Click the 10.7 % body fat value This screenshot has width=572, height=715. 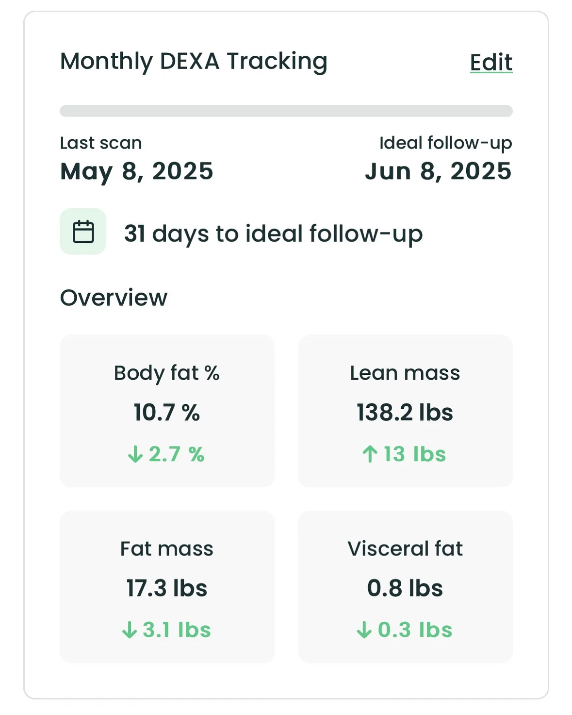point(166,413)
